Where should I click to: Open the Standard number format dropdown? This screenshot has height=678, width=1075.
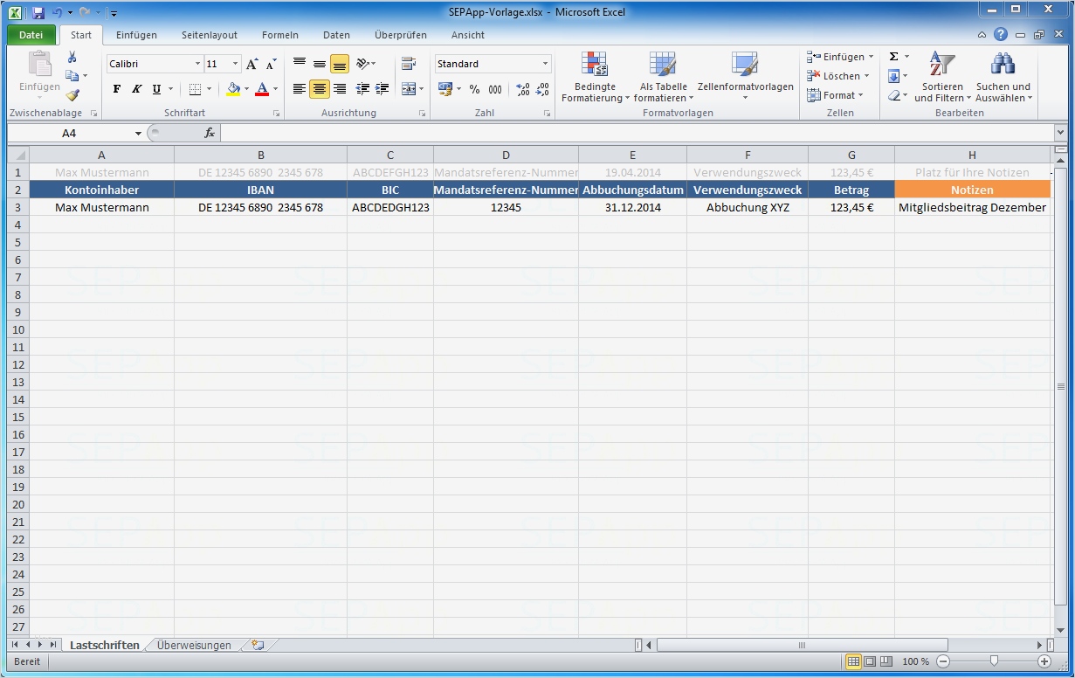(545, 64)
